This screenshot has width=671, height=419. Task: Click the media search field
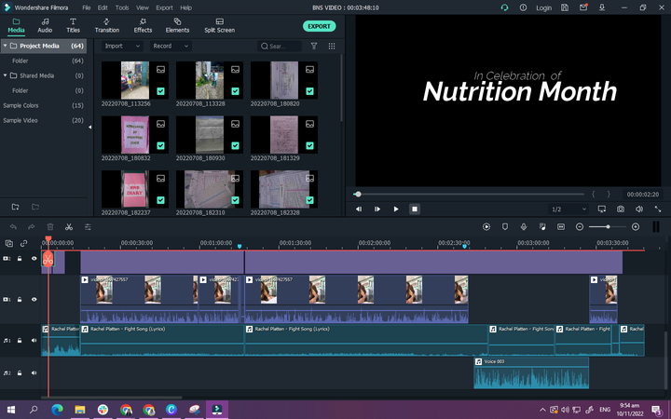280,46
